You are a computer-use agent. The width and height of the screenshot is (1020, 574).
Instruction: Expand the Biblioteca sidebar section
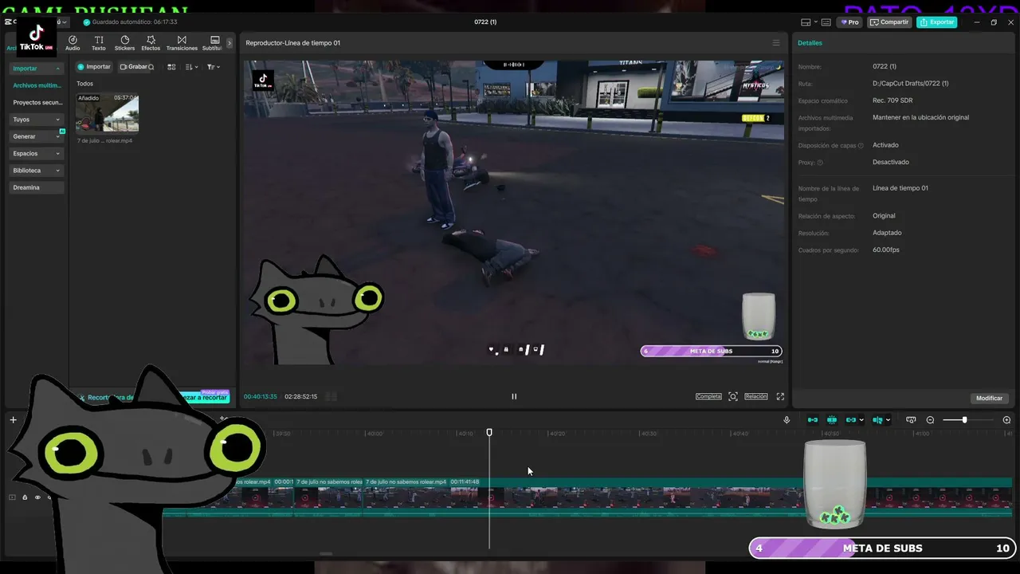tap(37, 171)
